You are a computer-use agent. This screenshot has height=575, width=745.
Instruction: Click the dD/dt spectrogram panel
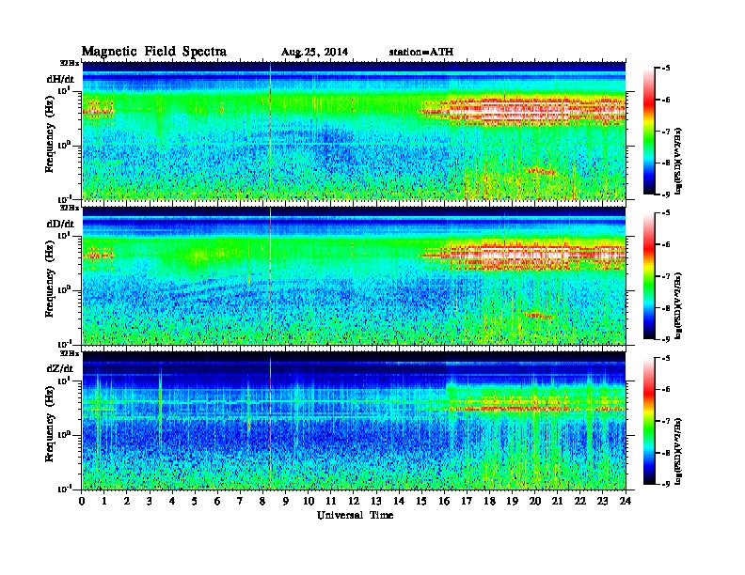tap(354, 275)
